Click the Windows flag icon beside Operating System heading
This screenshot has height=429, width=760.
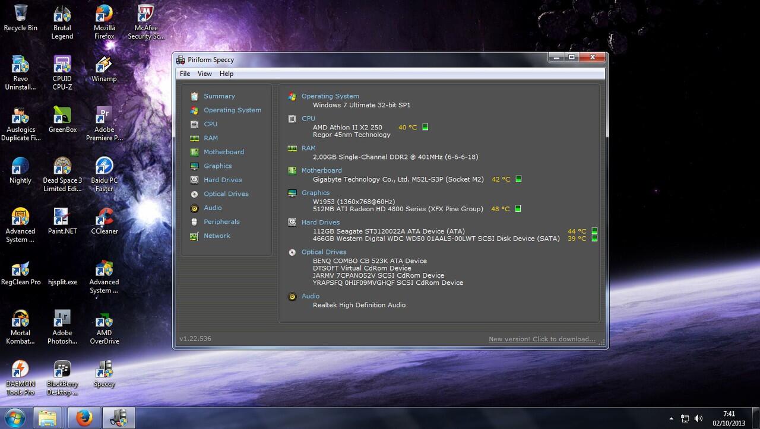point(292,96)
